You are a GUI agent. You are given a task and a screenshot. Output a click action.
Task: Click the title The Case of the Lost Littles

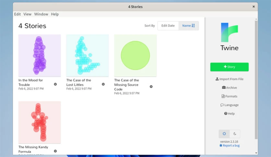[79, 82]
